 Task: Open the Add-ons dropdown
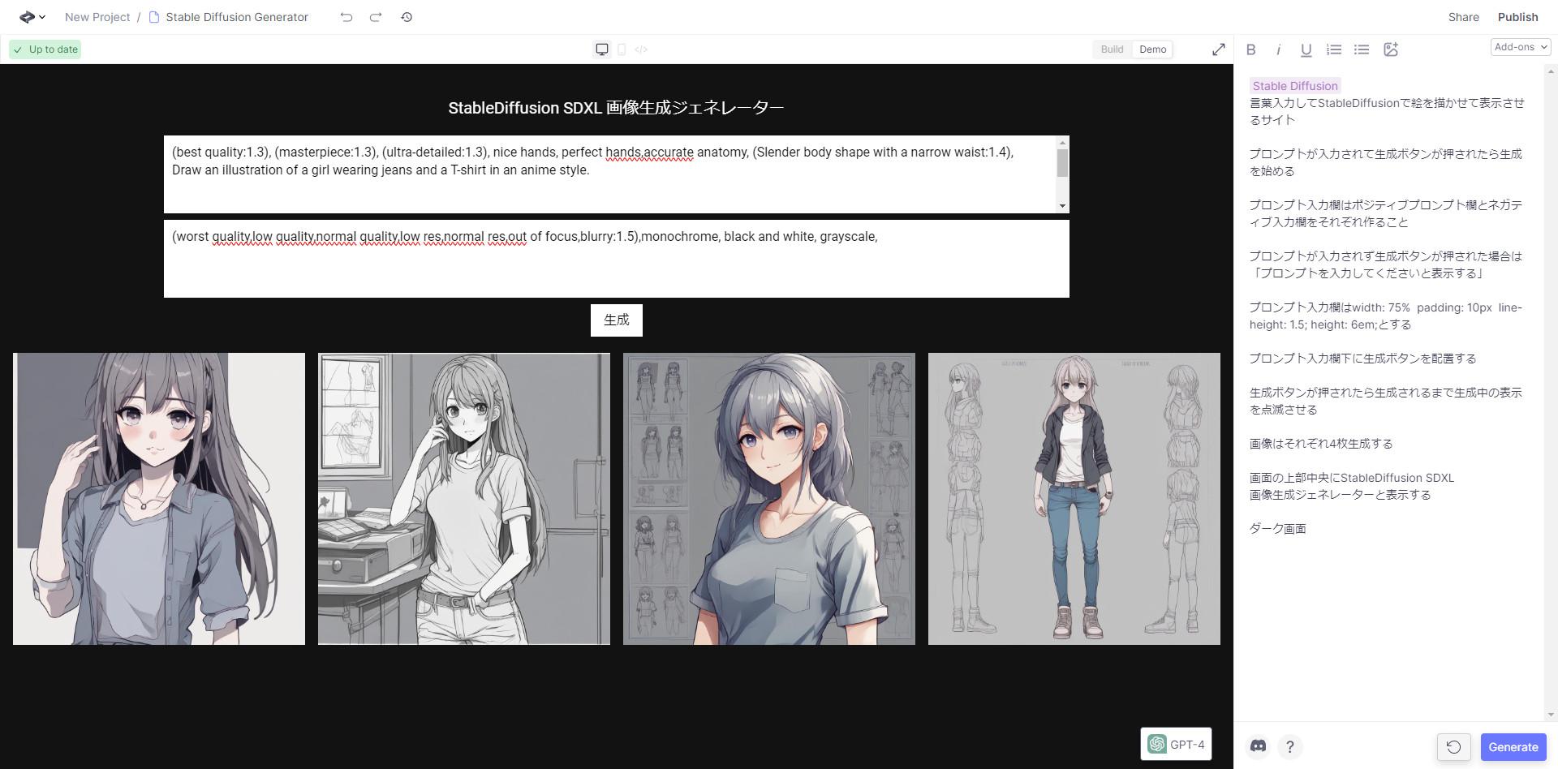(1520, 47)
